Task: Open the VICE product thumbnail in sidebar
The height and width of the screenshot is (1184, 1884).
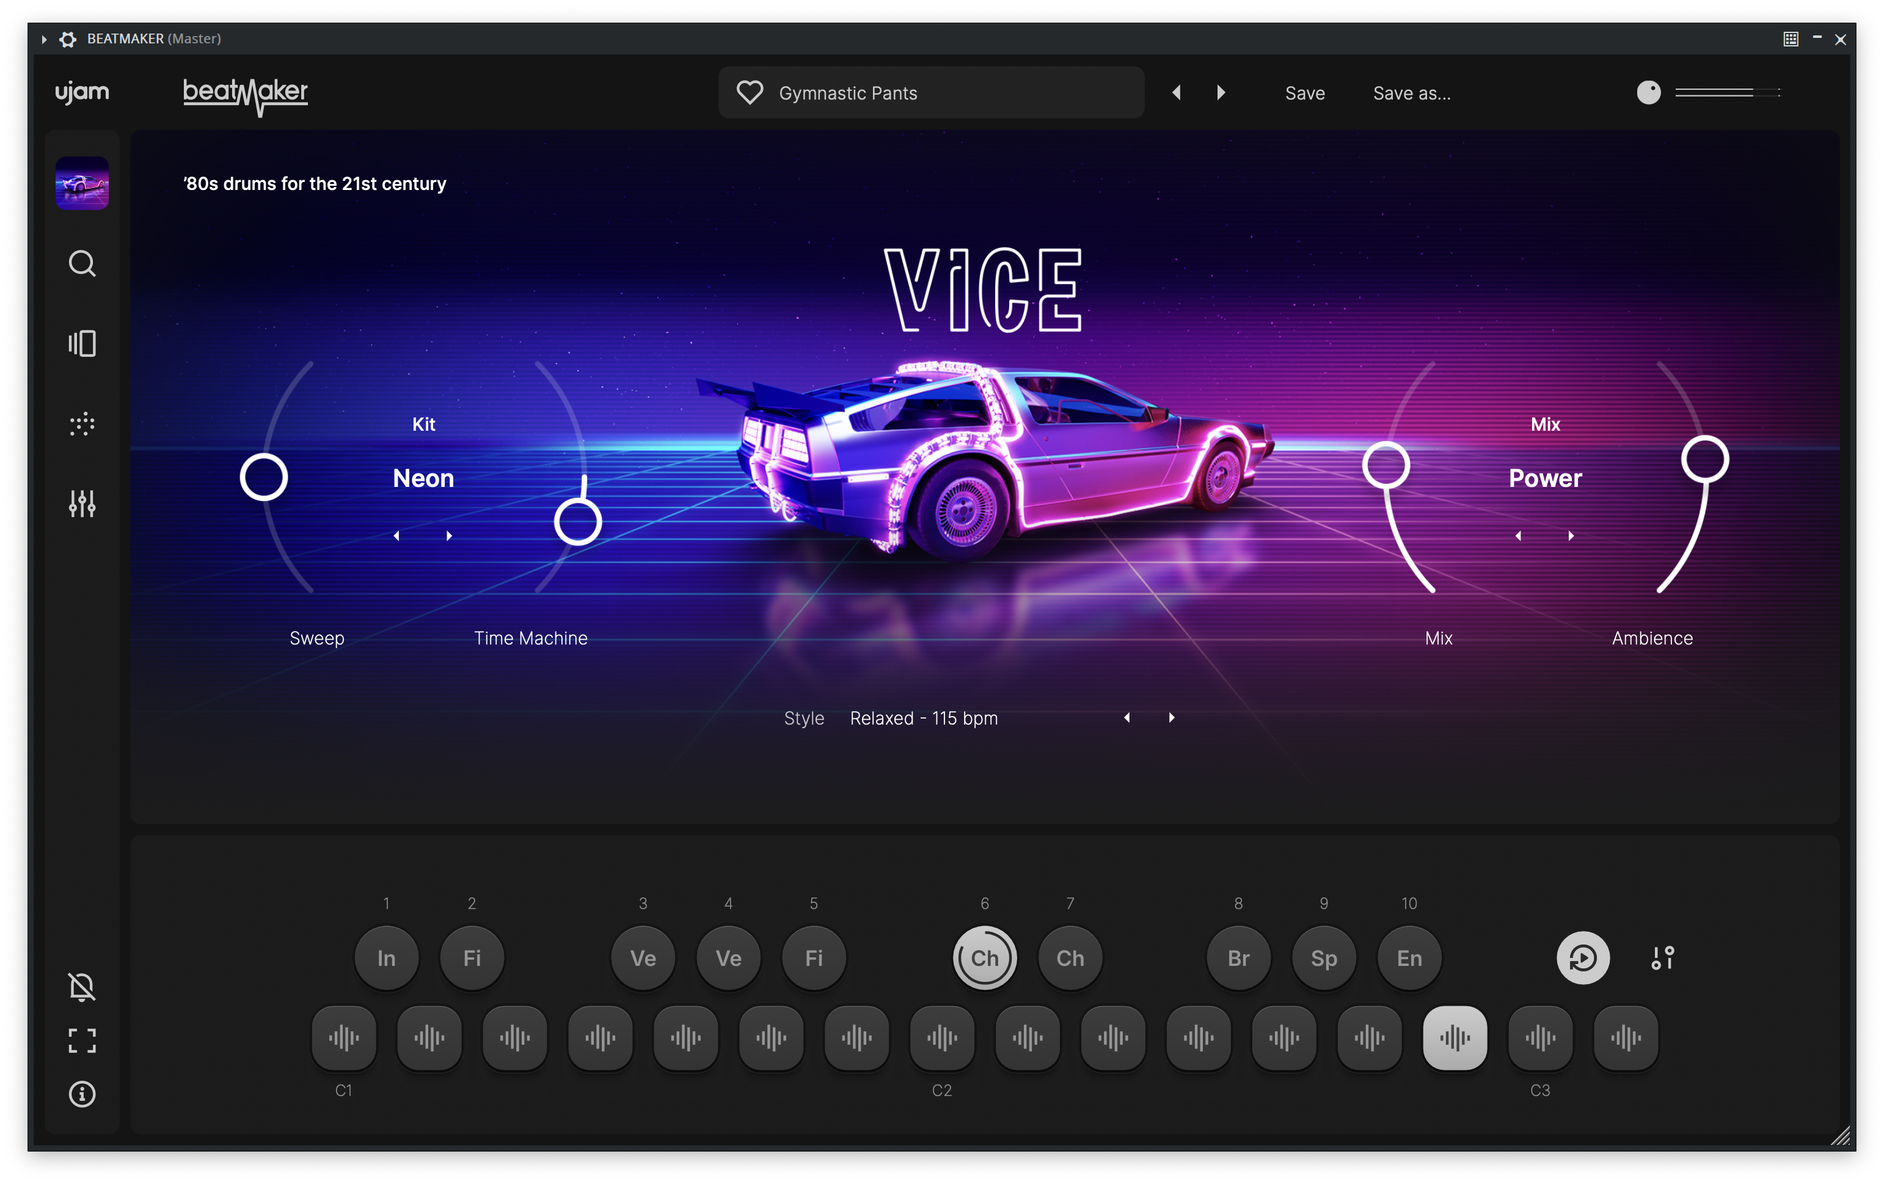Action: [82, 183]
